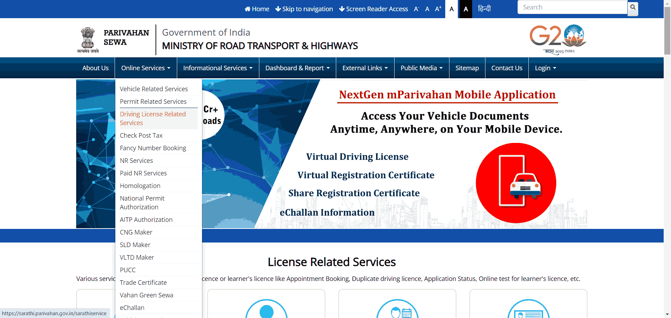Click the G20 India logo
671x318 pixels.
pyautogui.click(x=558, y=39)
